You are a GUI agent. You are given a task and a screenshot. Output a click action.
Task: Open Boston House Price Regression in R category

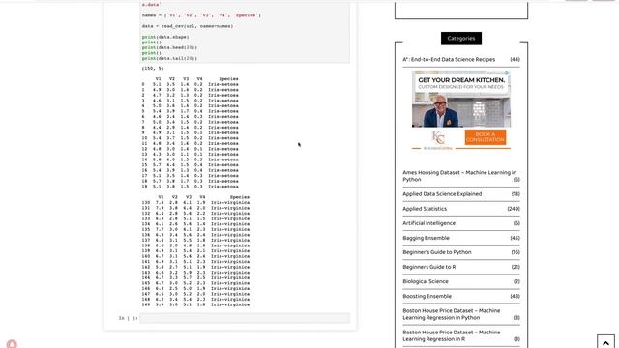pos(452,335)
